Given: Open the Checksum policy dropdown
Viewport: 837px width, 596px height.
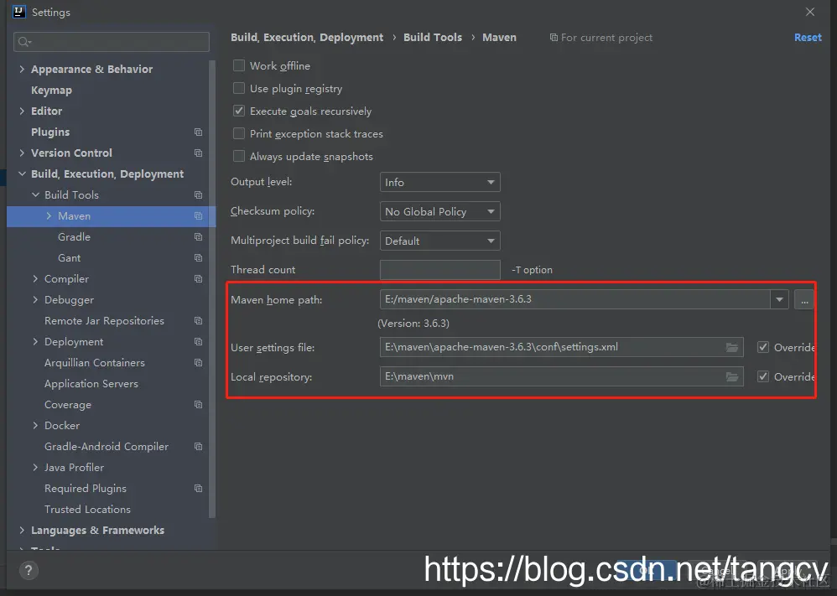Looking at the screenshot, I should [439, 211].
